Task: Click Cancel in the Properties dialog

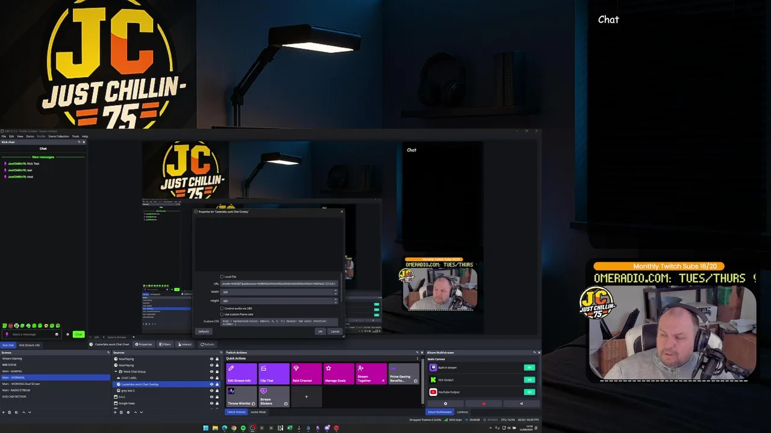Action: point(335,331)
